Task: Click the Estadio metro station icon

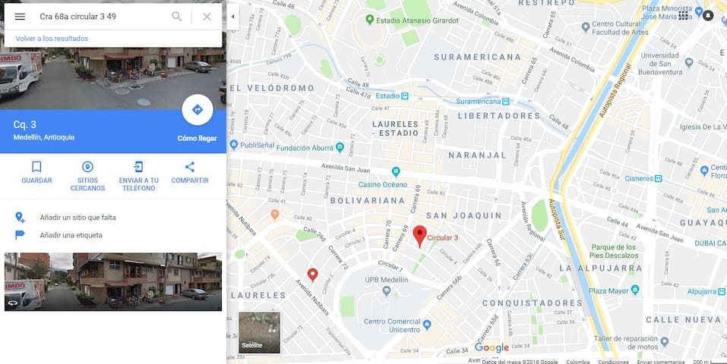Action: point(405,96)
